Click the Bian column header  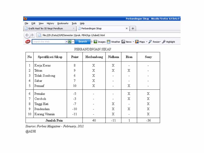[x=129, y=57]
